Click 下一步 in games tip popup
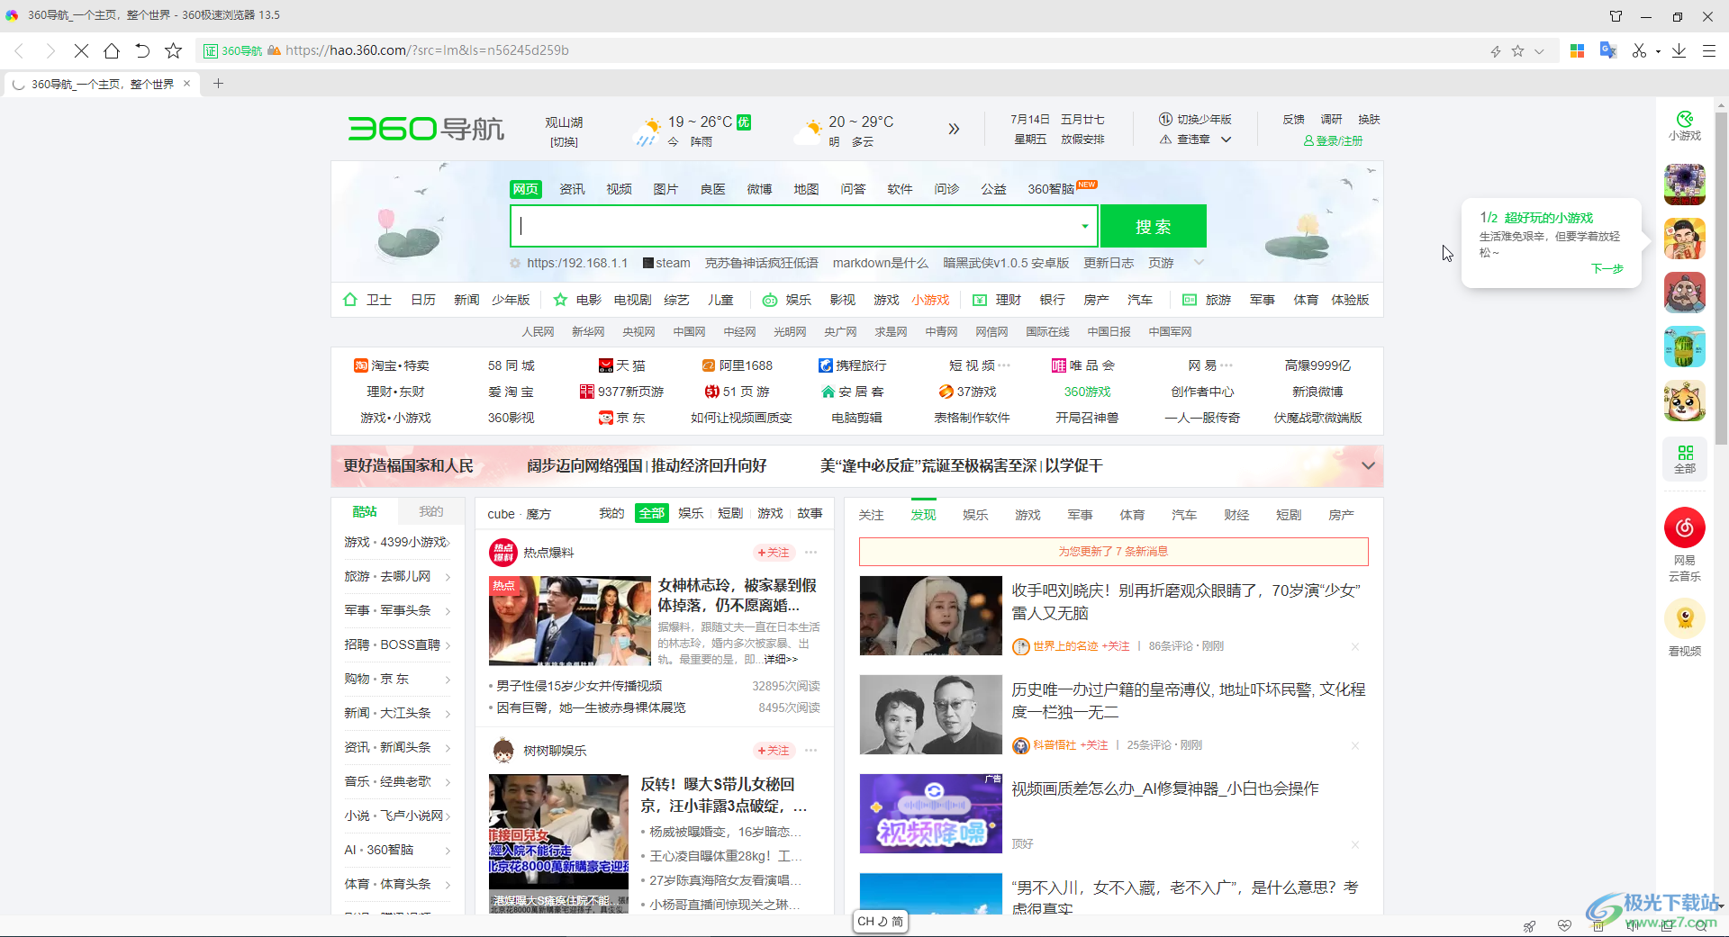The image size is (1729, 937). click(1607, 268)
